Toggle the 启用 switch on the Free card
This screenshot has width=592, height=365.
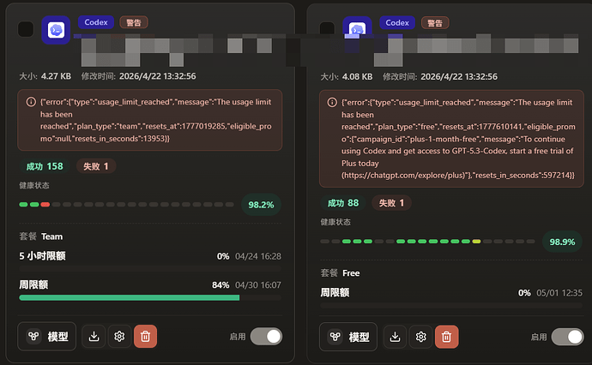coord(568,337)
